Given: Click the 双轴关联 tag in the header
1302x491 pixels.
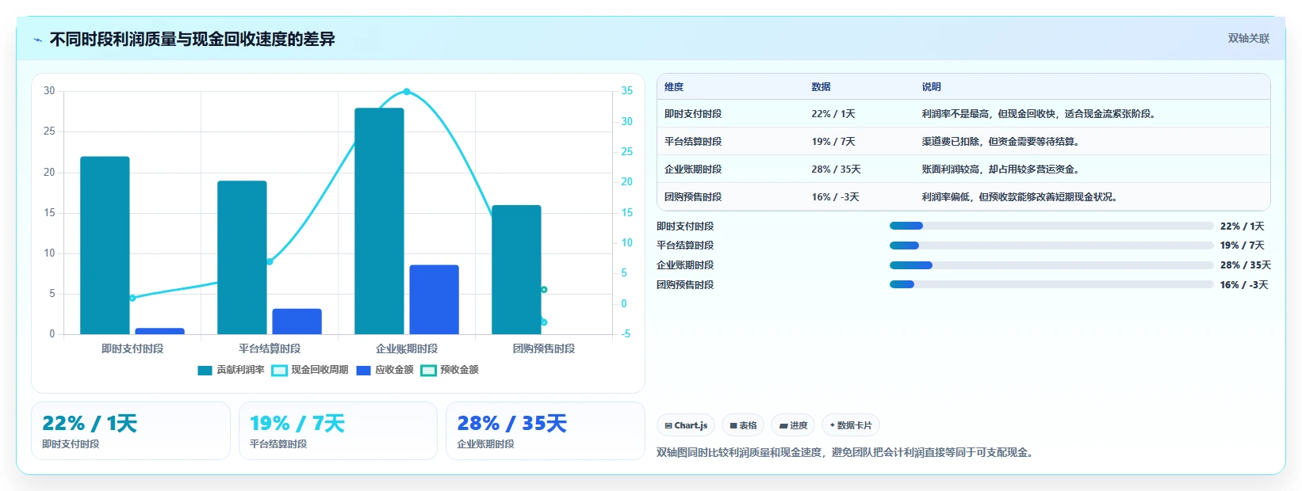Looking at the screenshot, I should [x=1248, y=38].
